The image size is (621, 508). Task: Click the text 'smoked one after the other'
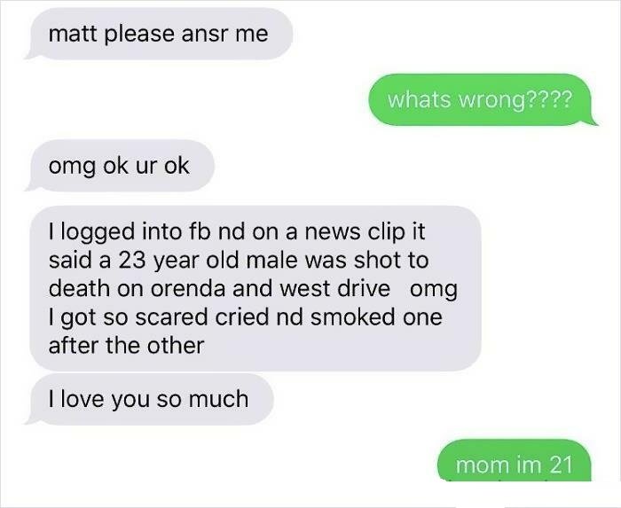(245, 332)
